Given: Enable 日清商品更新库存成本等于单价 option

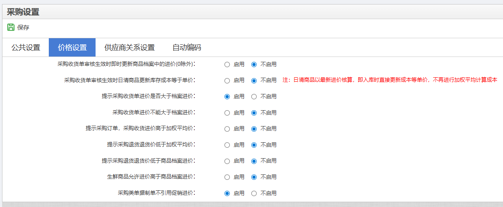Looking at the screenshot, I should [x=227, y=81].
